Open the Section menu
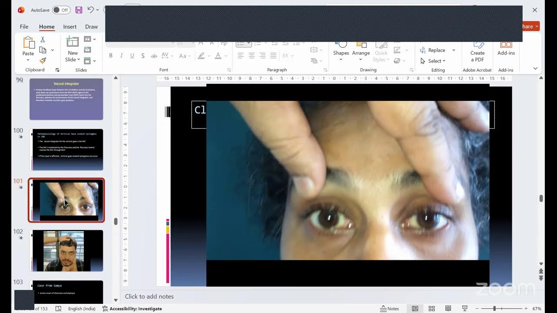This screenshot has height=313, width=557. [89, 61]
